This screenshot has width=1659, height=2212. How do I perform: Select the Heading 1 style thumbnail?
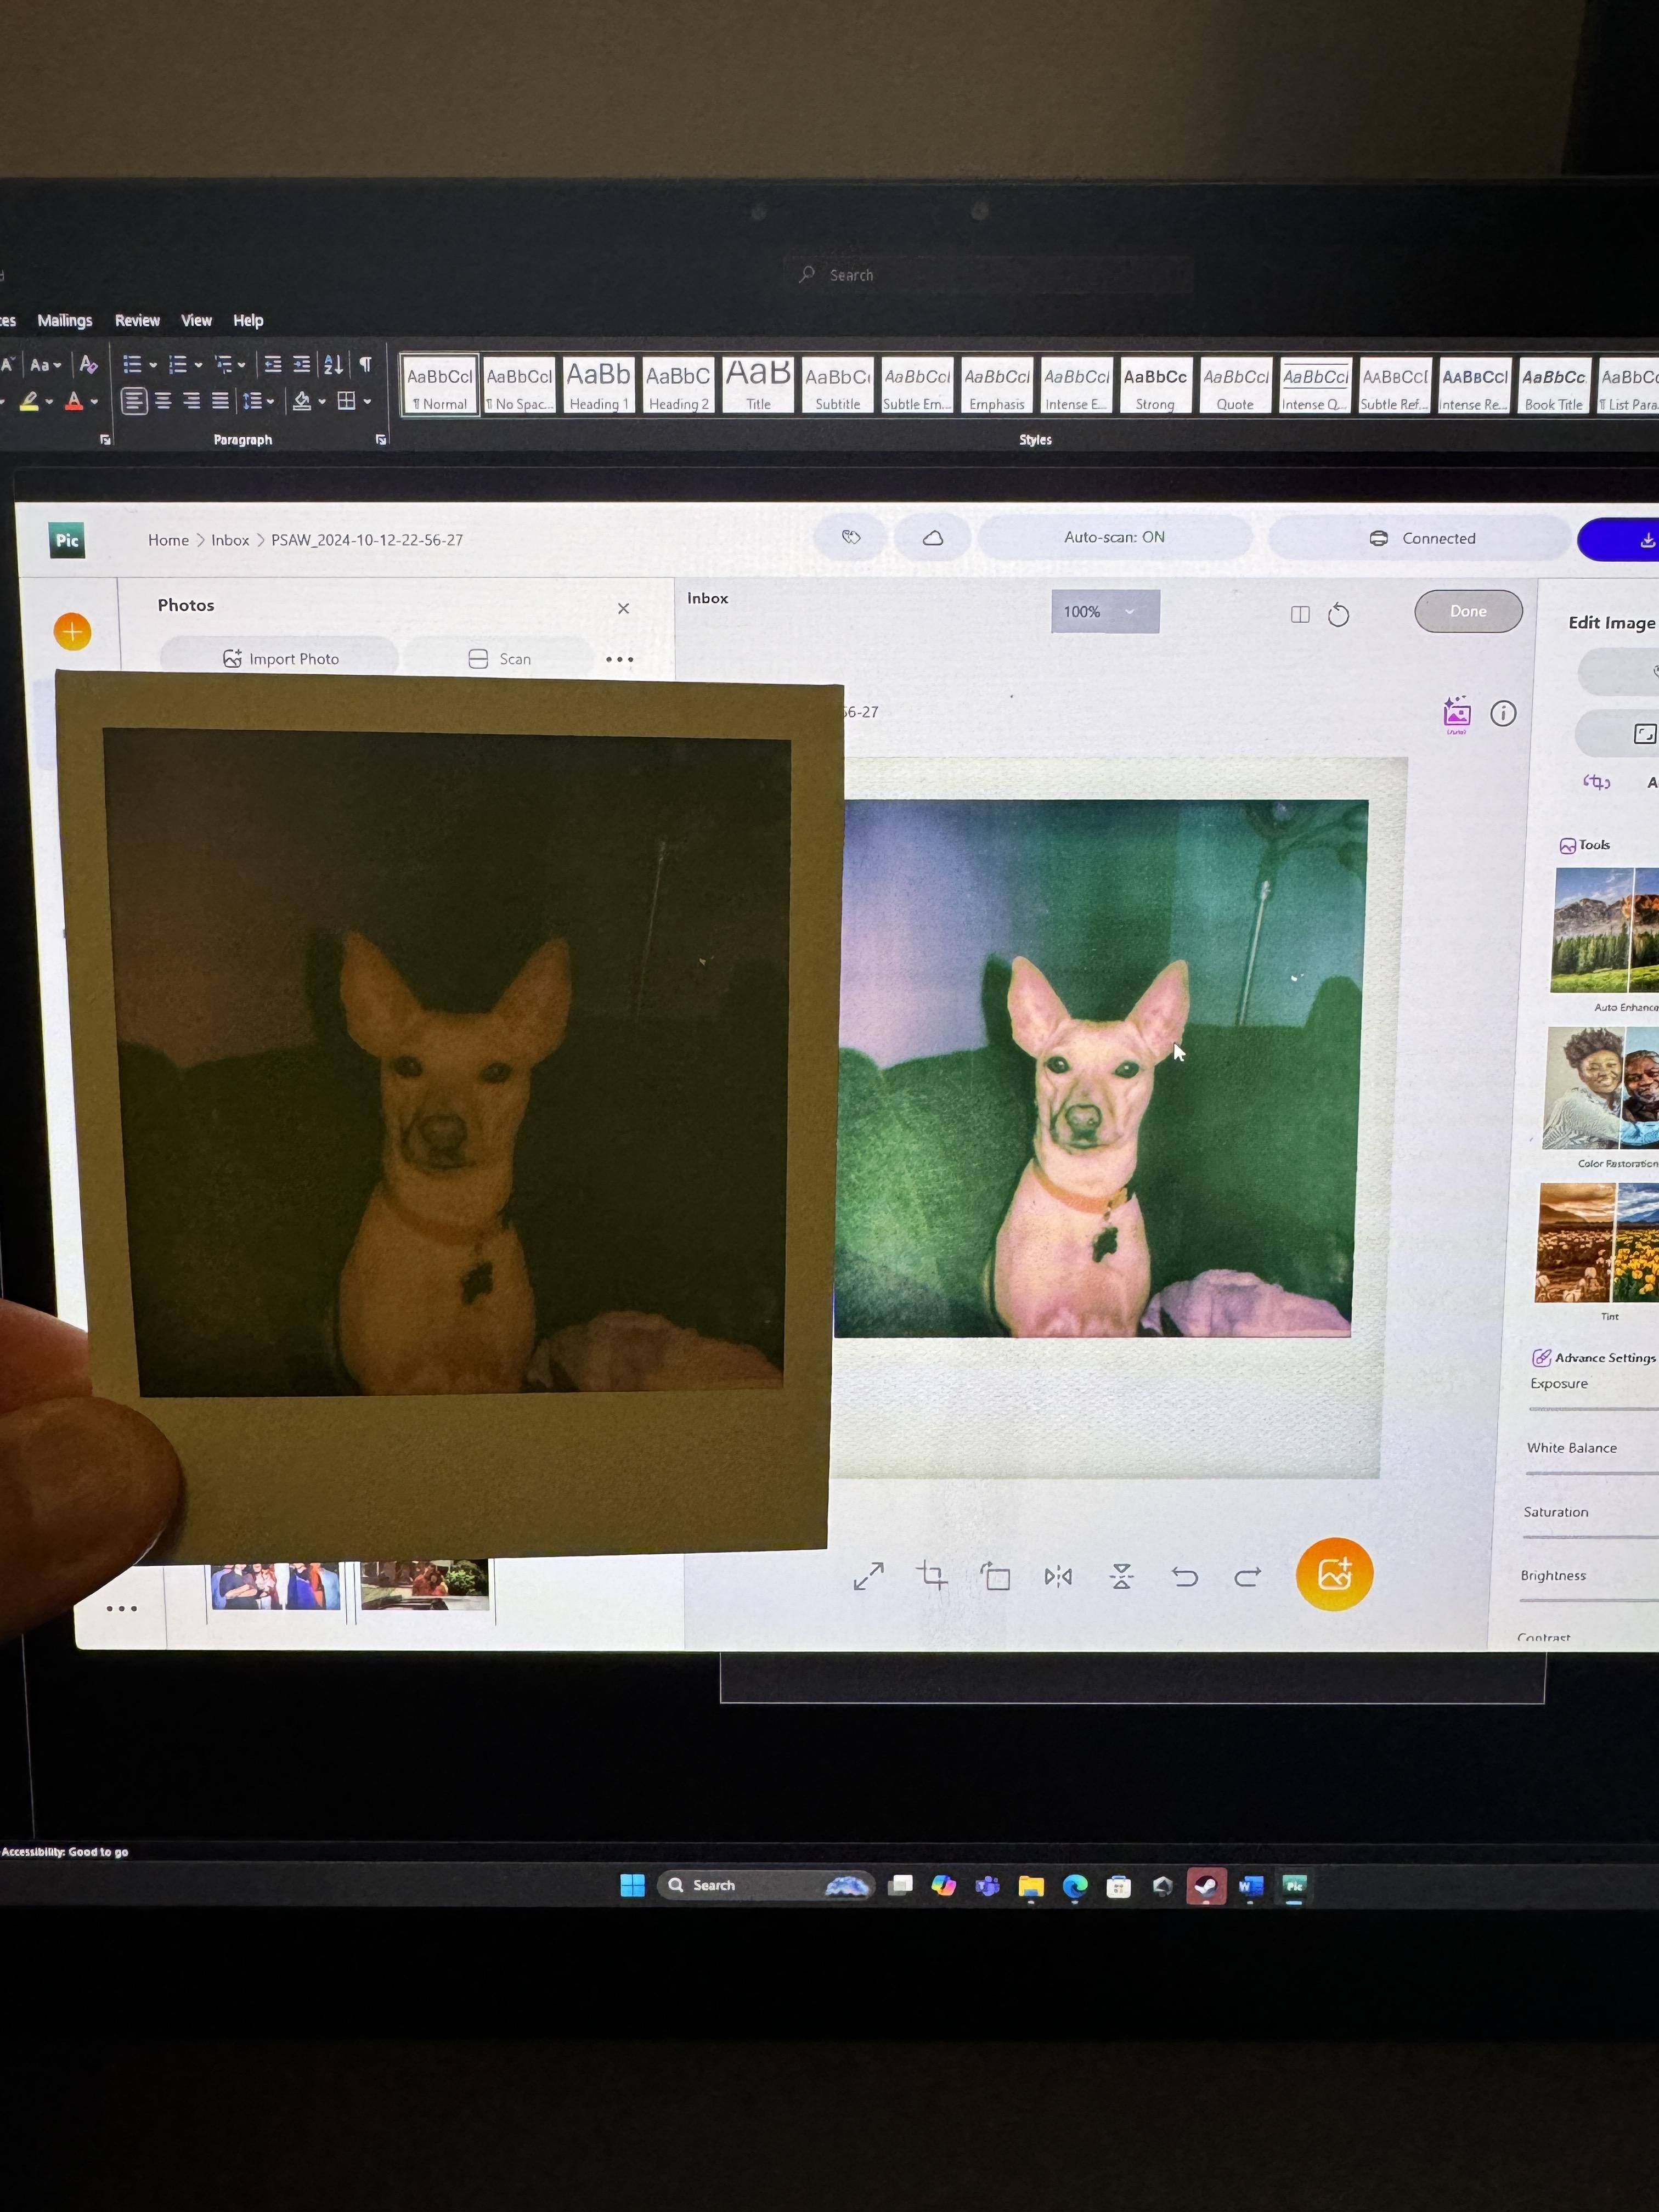click(598, 385)
